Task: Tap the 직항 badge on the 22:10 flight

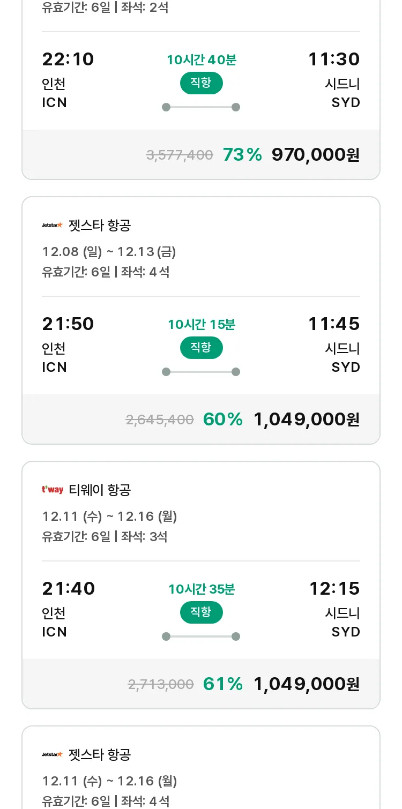Action: [201, 83]
